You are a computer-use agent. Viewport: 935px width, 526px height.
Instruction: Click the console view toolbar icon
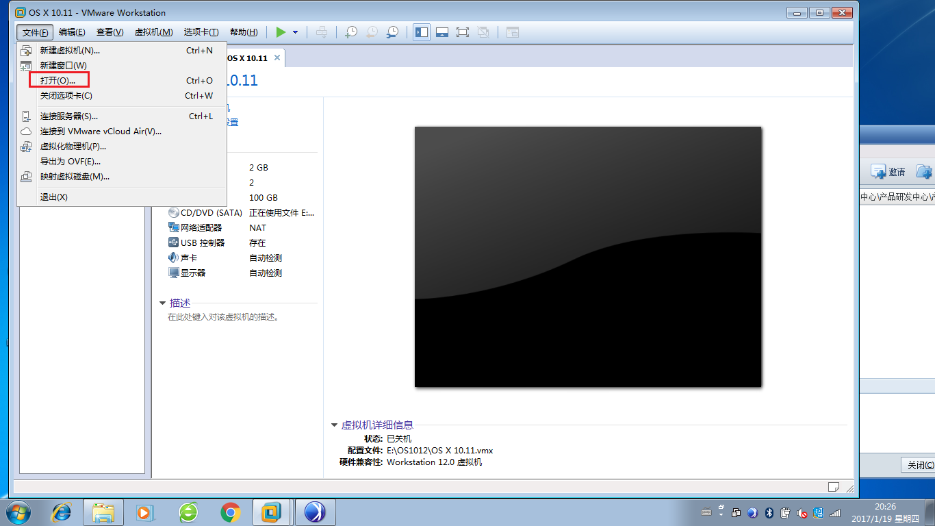click(x=512, y=32)
